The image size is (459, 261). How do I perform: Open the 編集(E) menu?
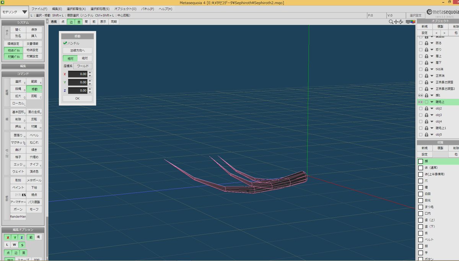click(57, 9)
